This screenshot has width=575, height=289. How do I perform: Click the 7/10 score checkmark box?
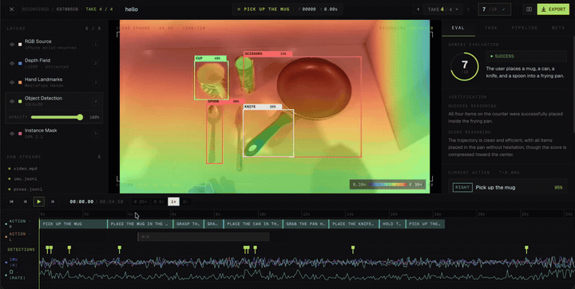click(494, 9)
